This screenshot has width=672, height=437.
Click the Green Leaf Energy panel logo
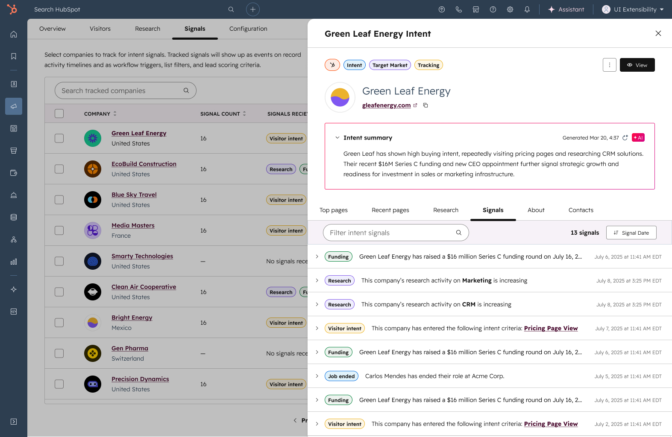340,97
